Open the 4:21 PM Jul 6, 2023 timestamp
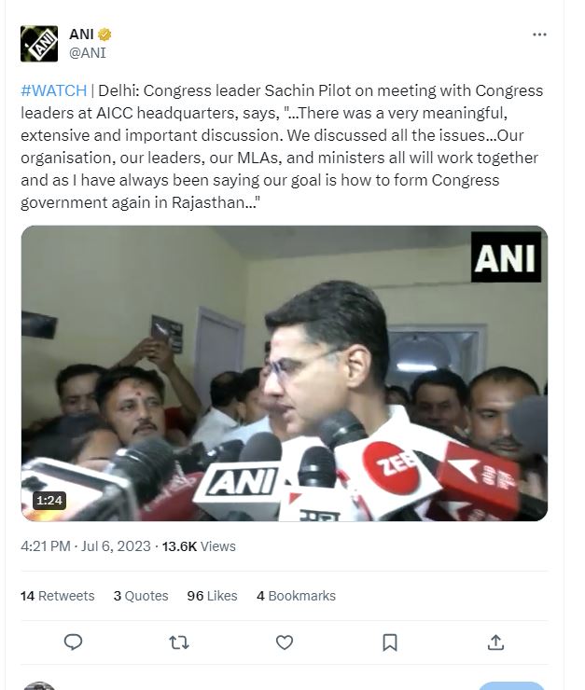Screen dimensions: 585x690 [86, 546]
